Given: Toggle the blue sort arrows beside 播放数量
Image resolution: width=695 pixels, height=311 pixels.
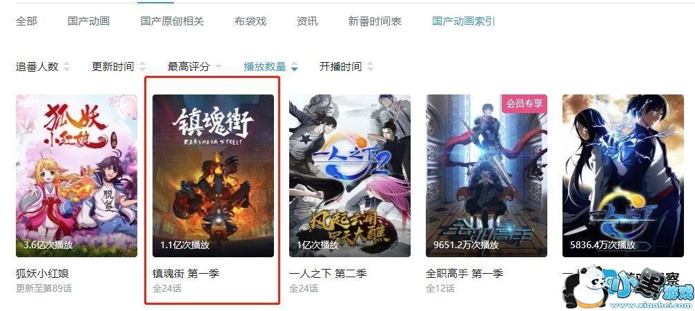Looking at the screenshot, I should click(294, 67).
